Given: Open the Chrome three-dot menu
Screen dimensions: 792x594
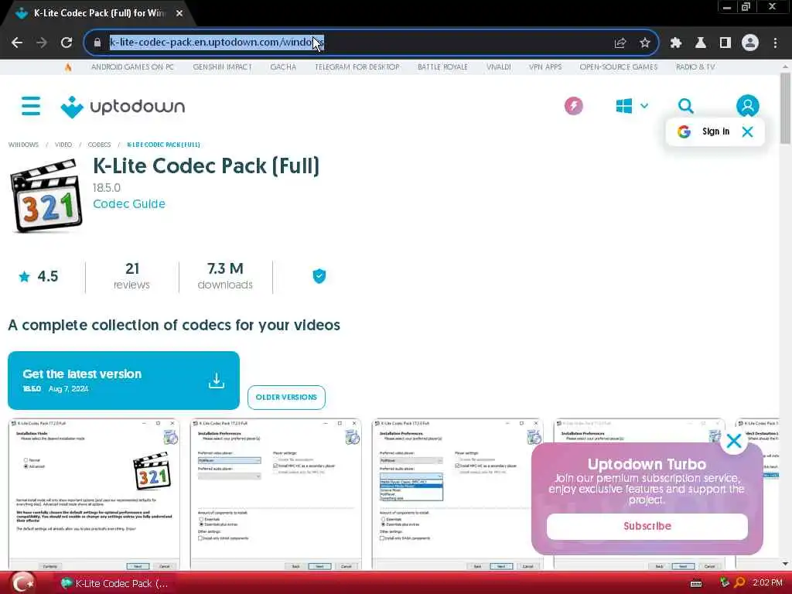Looking at the screenshot, I should (x=775, y=43).
